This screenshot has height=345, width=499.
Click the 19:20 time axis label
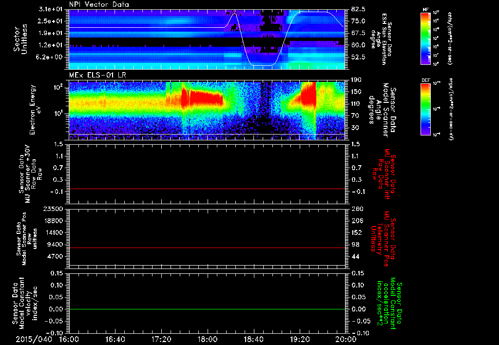point(300,339)
